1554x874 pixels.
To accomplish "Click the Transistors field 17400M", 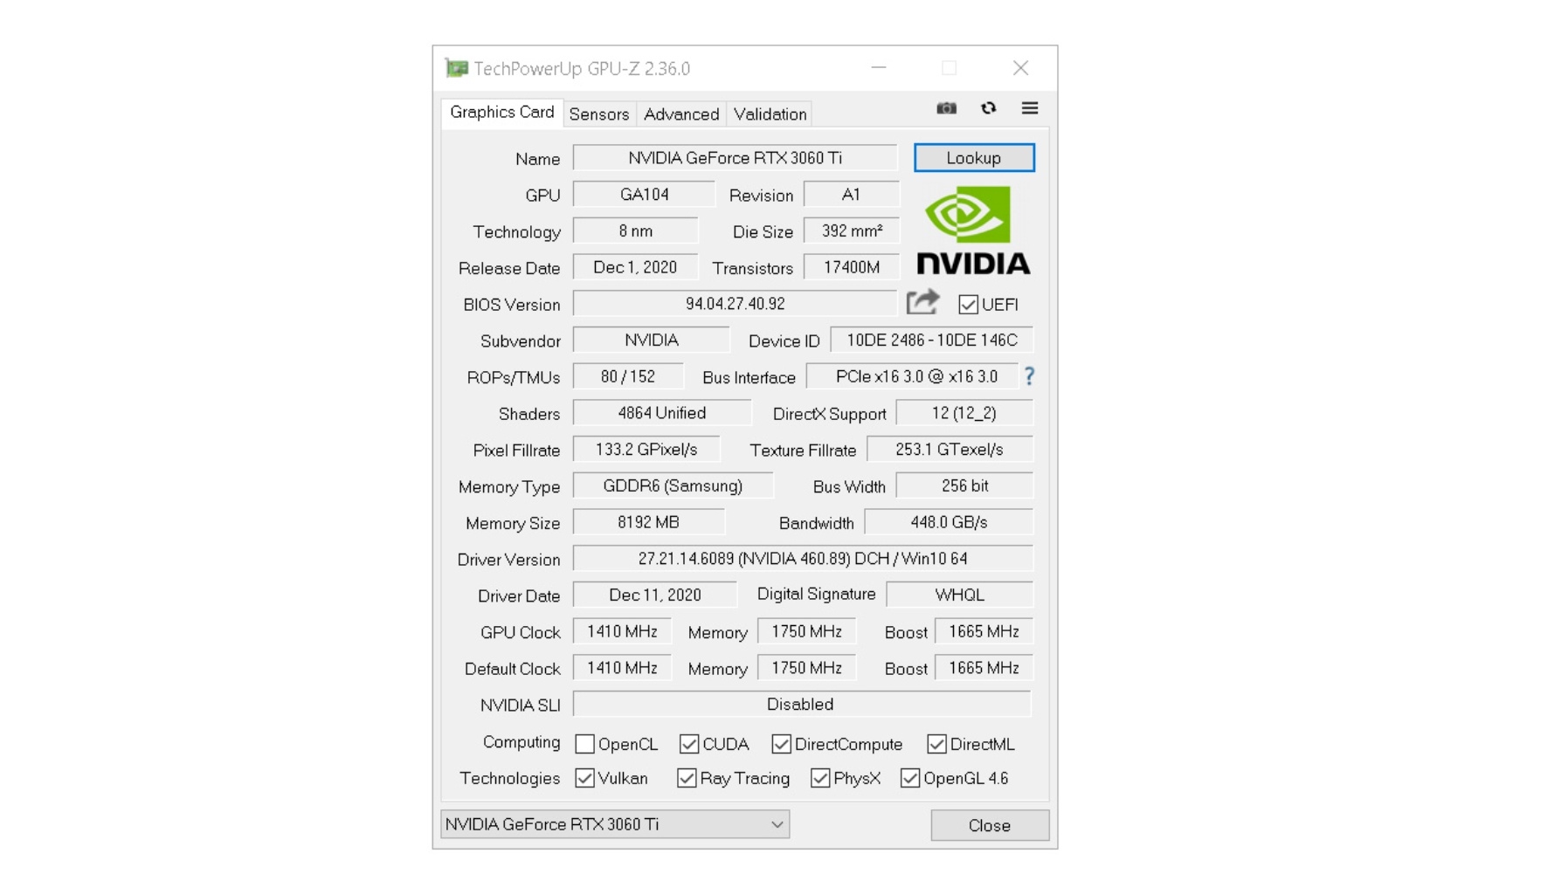I will pyautogui.click(x=851, y=267).
